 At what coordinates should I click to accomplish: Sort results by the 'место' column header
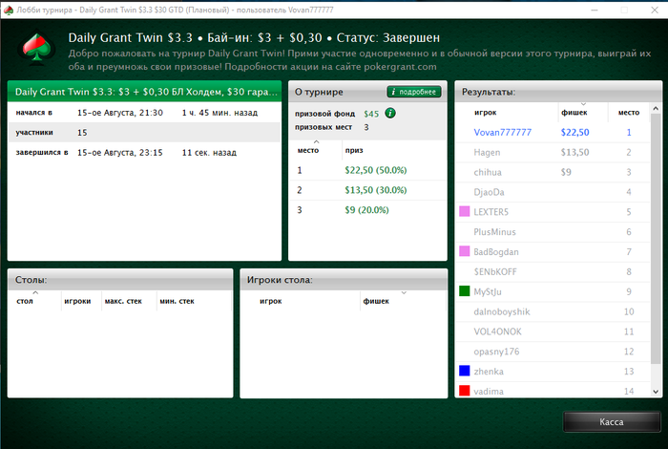629,113
